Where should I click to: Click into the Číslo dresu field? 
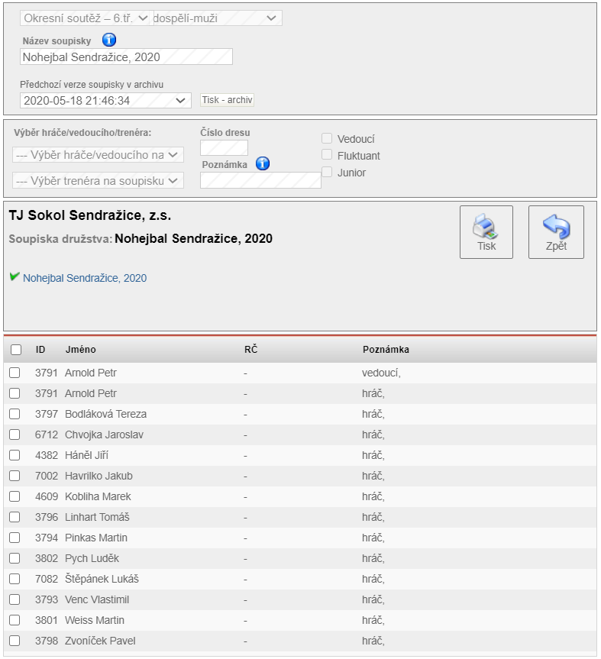(x=224, y=147)
